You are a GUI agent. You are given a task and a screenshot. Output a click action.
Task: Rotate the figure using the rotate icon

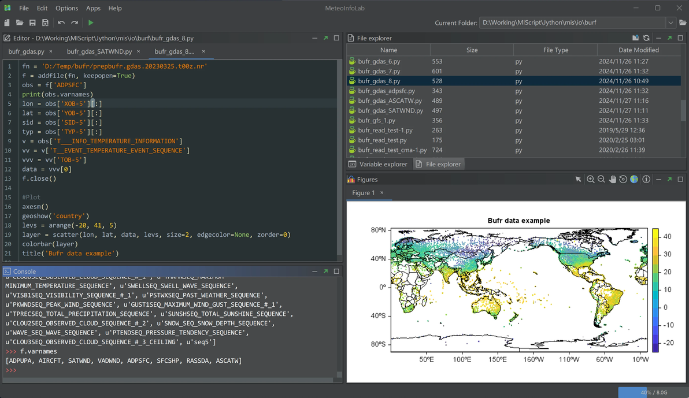[623, 180]
